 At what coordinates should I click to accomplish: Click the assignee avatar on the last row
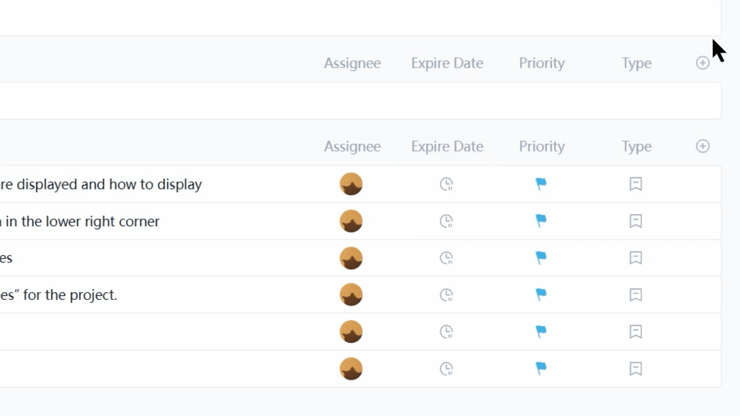coord(351,369)
